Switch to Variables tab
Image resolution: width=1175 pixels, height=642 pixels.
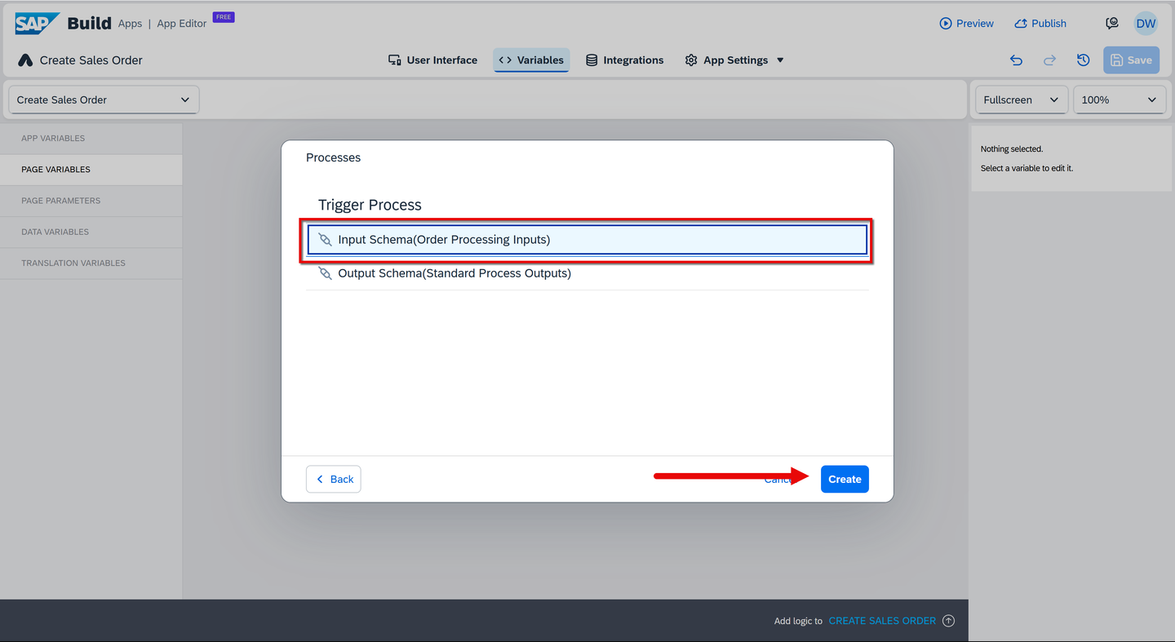point(531,60)
